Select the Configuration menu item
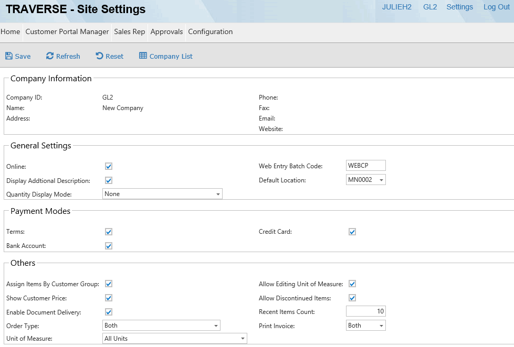The width and height of the screenshot is (514, 347). (210, 32)
